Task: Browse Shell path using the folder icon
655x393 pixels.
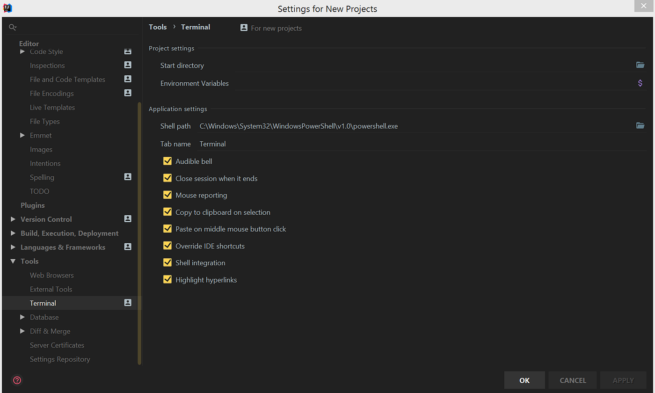Action: tap(640, 125)
